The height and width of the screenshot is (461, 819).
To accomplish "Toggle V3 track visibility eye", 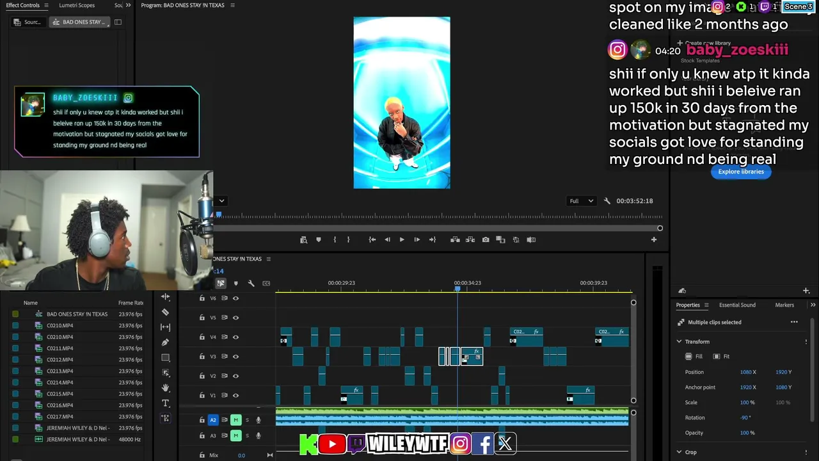I will tap(235, 357).
